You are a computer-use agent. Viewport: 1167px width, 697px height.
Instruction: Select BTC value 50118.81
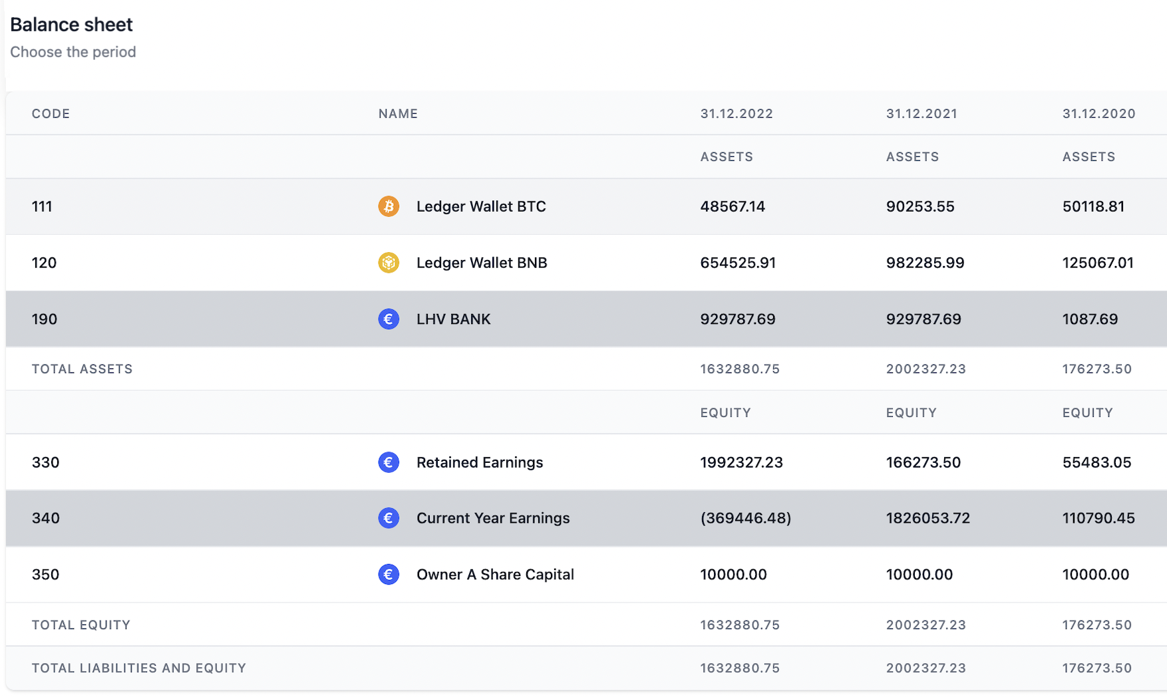pos(1094,206)
